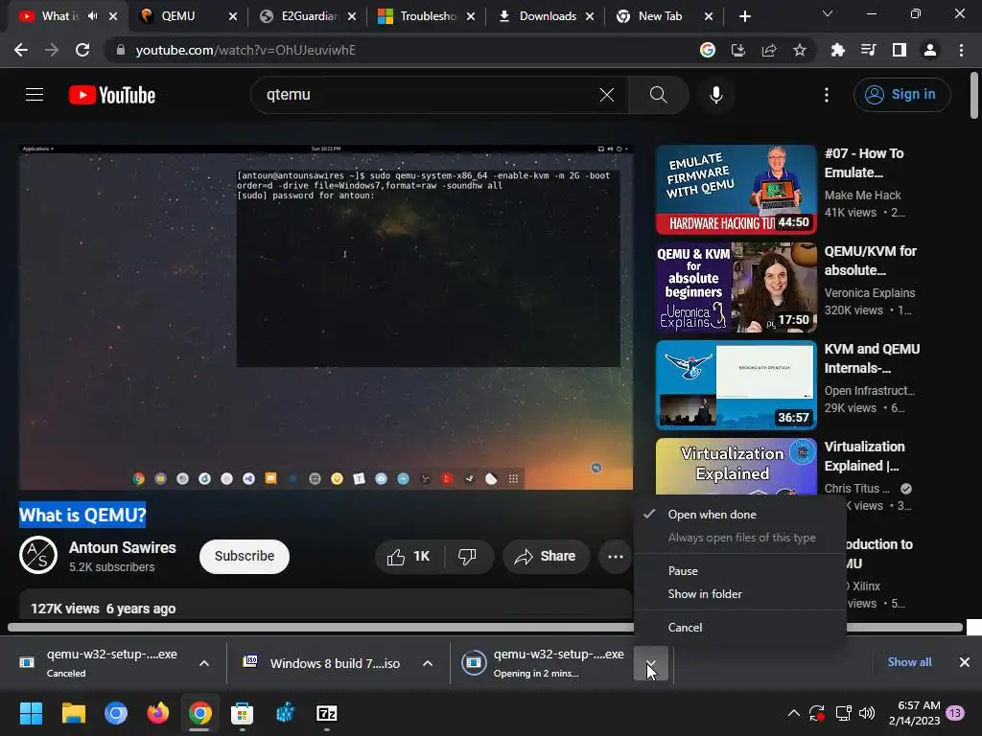
Task: Share this page from the address bar
Action: 768,50
